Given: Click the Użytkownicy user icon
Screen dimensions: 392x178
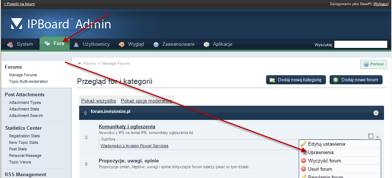Looking at the screenshot, I should pyautogui.click(x=76, y=45).
